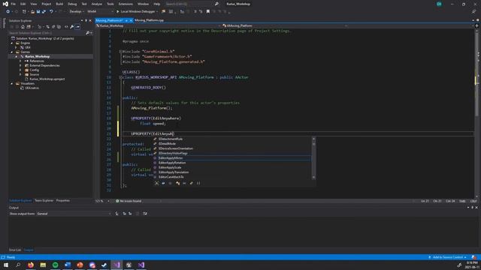Switch to the Team Explorer tab
Viewport: 481px width, 270px height.
coord(44,200)
